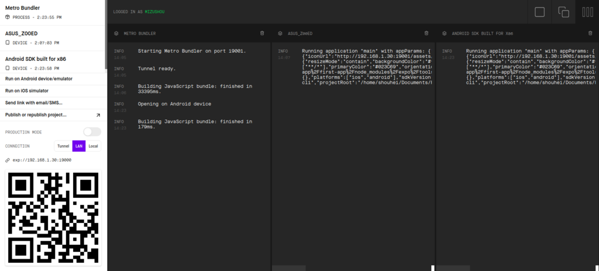Viewport: 599px width, 271px height.
Task: Open ASUS_Z00ED device in sidebar
Action: pyautogui.click(x=53, y=38)
